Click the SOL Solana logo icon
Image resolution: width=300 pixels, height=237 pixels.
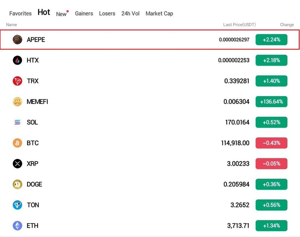pyautogui.click(x=17, y=122)
